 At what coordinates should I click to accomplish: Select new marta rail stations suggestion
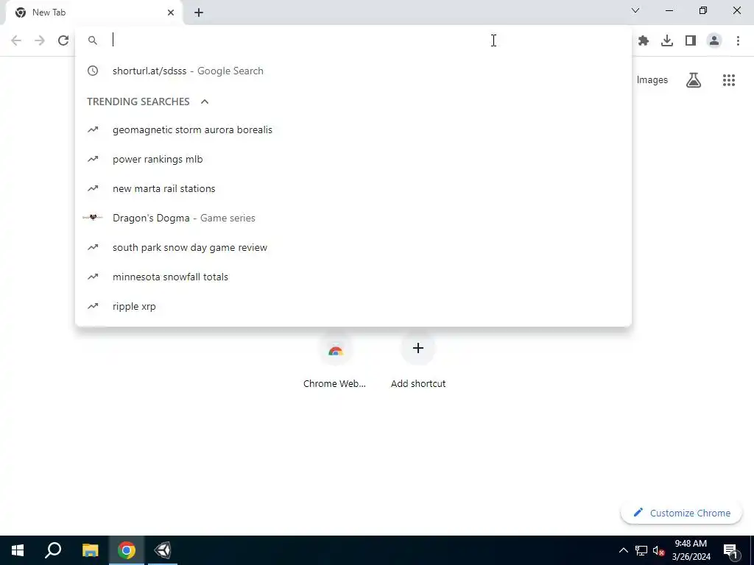coord(353,188)
